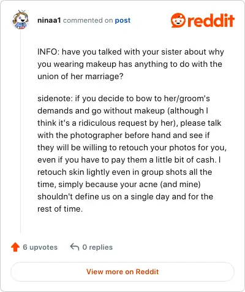This screenshot has height=292, width=245.
Task: Click the reply arrow icon
Action: [75, 247]
